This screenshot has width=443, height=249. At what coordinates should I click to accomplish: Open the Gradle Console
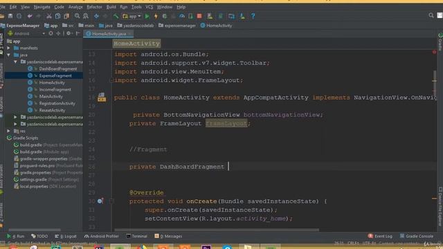coord(417,236)
